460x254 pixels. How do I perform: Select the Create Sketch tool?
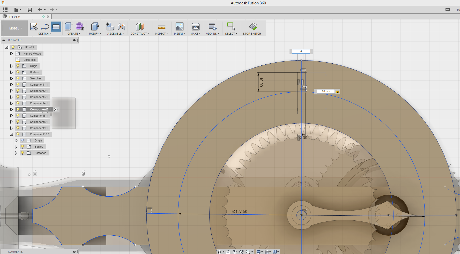34,26
